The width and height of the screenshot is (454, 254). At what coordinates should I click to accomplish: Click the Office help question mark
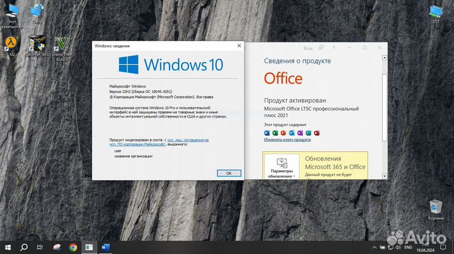pos(334,48)
